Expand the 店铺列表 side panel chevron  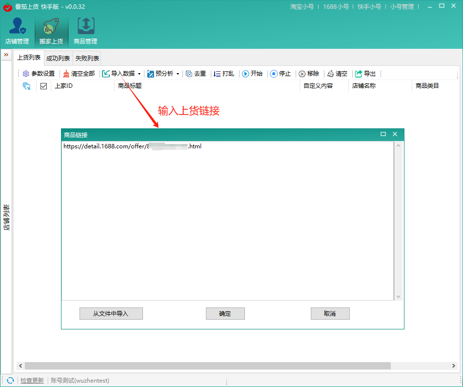click(x=5, y=55)
